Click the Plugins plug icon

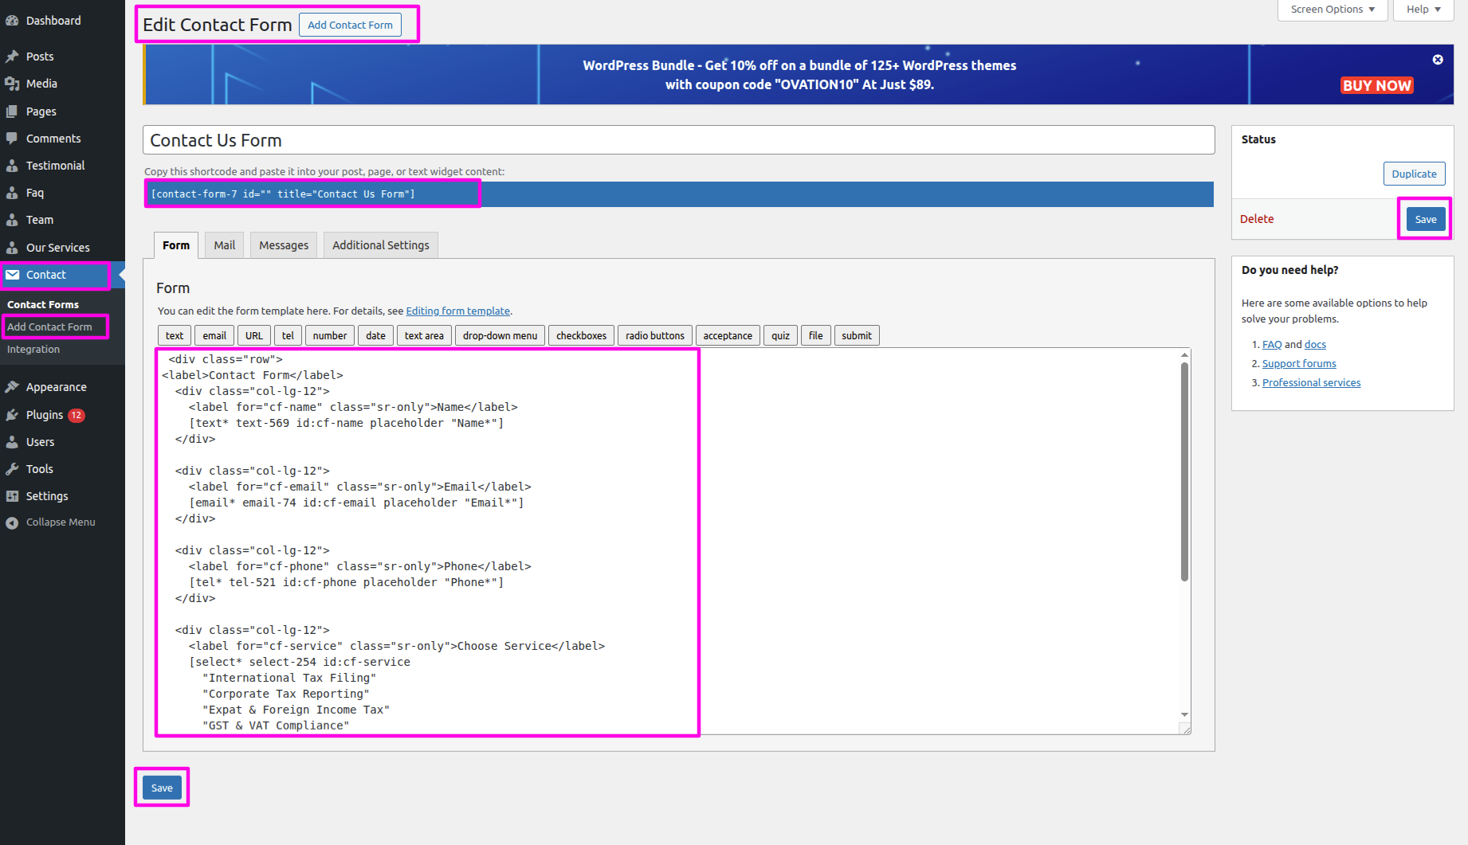pos(12,415)
